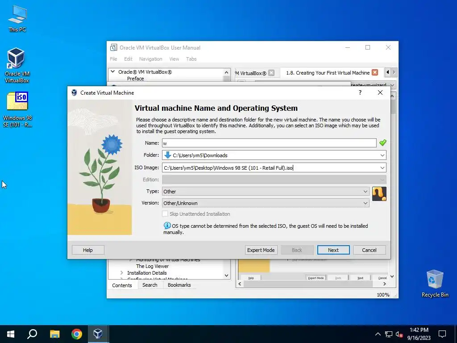Close the VirtualBox® manual tab

click(x=271, y=73)
